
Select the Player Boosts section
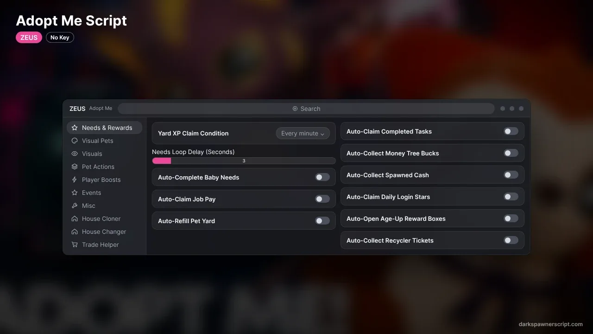click(105, 180)
